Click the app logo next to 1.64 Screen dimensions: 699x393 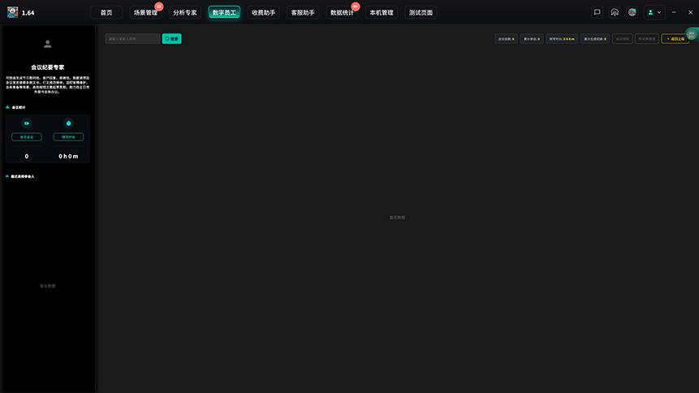[12, 12]
